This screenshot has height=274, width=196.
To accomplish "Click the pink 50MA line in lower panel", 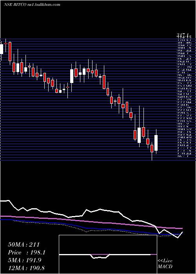I will tap(91, 222).
